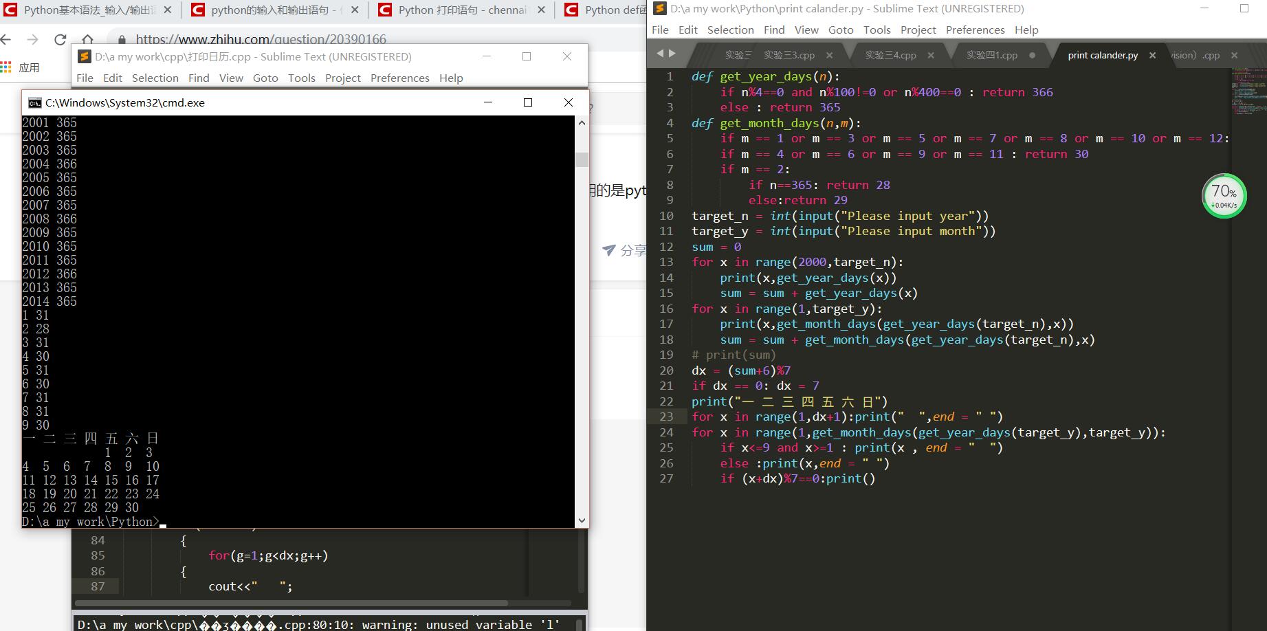1267x631 pixels.
Task: Open the apps grid shortcut in bookmarks bar
Action: (x=7, y=67)
